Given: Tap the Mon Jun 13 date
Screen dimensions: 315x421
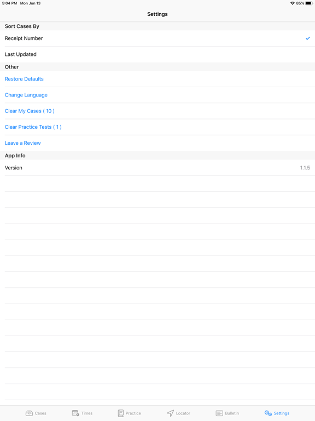Looking at the screenshot, I should coord(30,3).
